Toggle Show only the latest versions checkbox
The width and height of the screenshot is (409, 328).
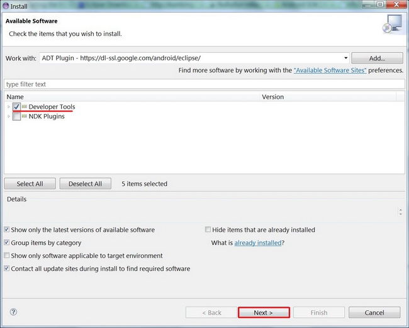coord(7,230)
